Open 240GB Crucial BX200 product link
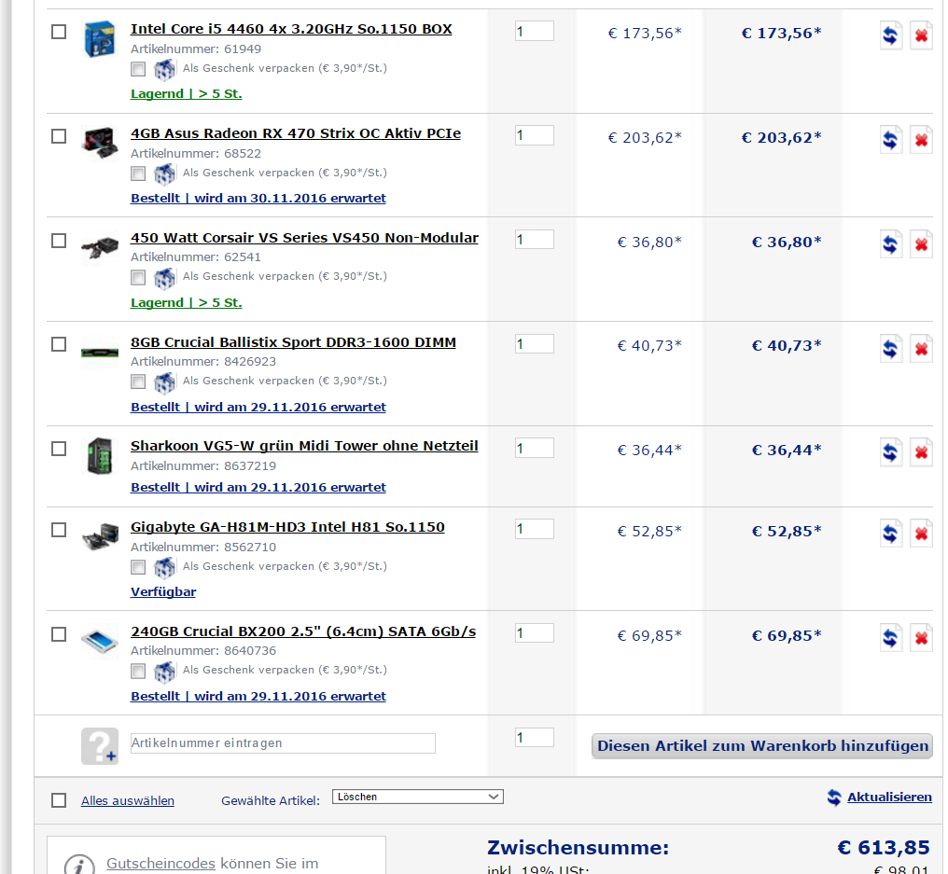Viewport: 948px width, 874px height. [303, 631]
